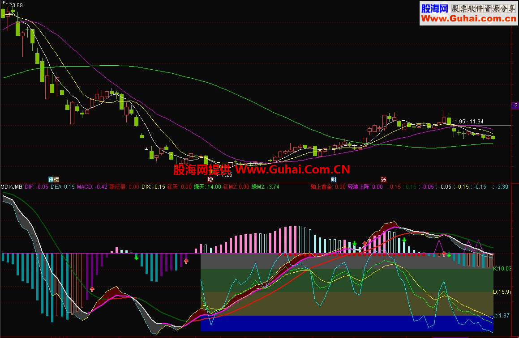Click the red up arrow beside orange histogram bars

[x=92, y=289]
